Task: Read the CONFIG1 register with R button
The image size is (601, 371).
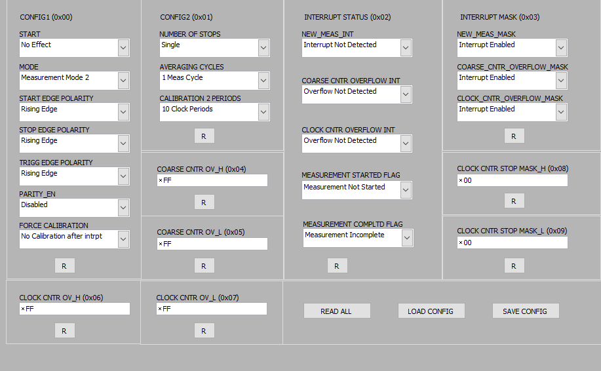Action: [64, 265]
